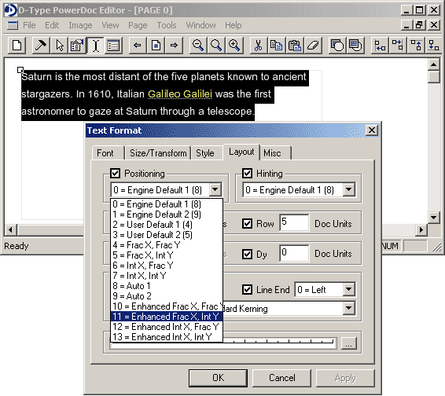Click the tab-stop ruler bar
Image resolution: width=445 pixels, height=396 pixels.
coord(223,343)
